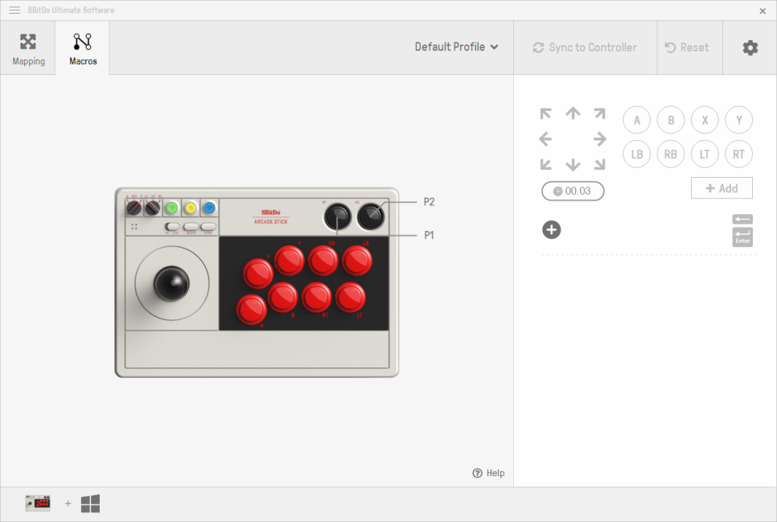The height and width of the screenshot is (522, 777).
Task: Open the settings gear
Action: coord(750,47)
